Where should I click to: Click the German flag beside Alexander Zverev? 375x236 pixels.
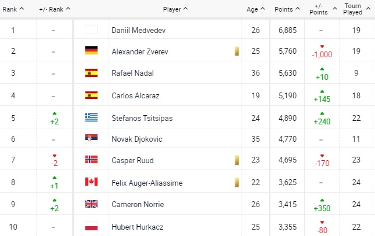tap(91, 51)
